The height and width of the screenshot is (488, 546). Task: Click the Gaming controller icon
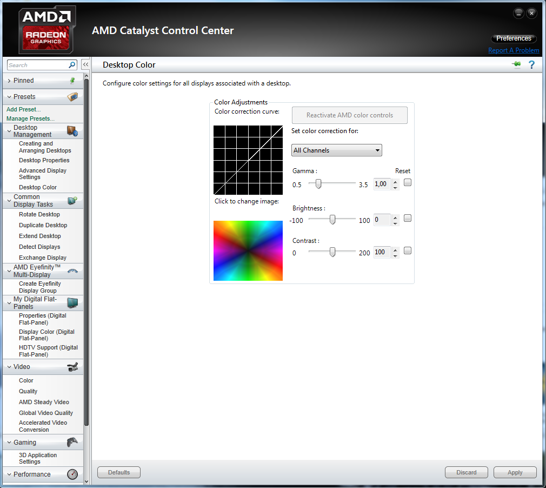coord(72,443)
